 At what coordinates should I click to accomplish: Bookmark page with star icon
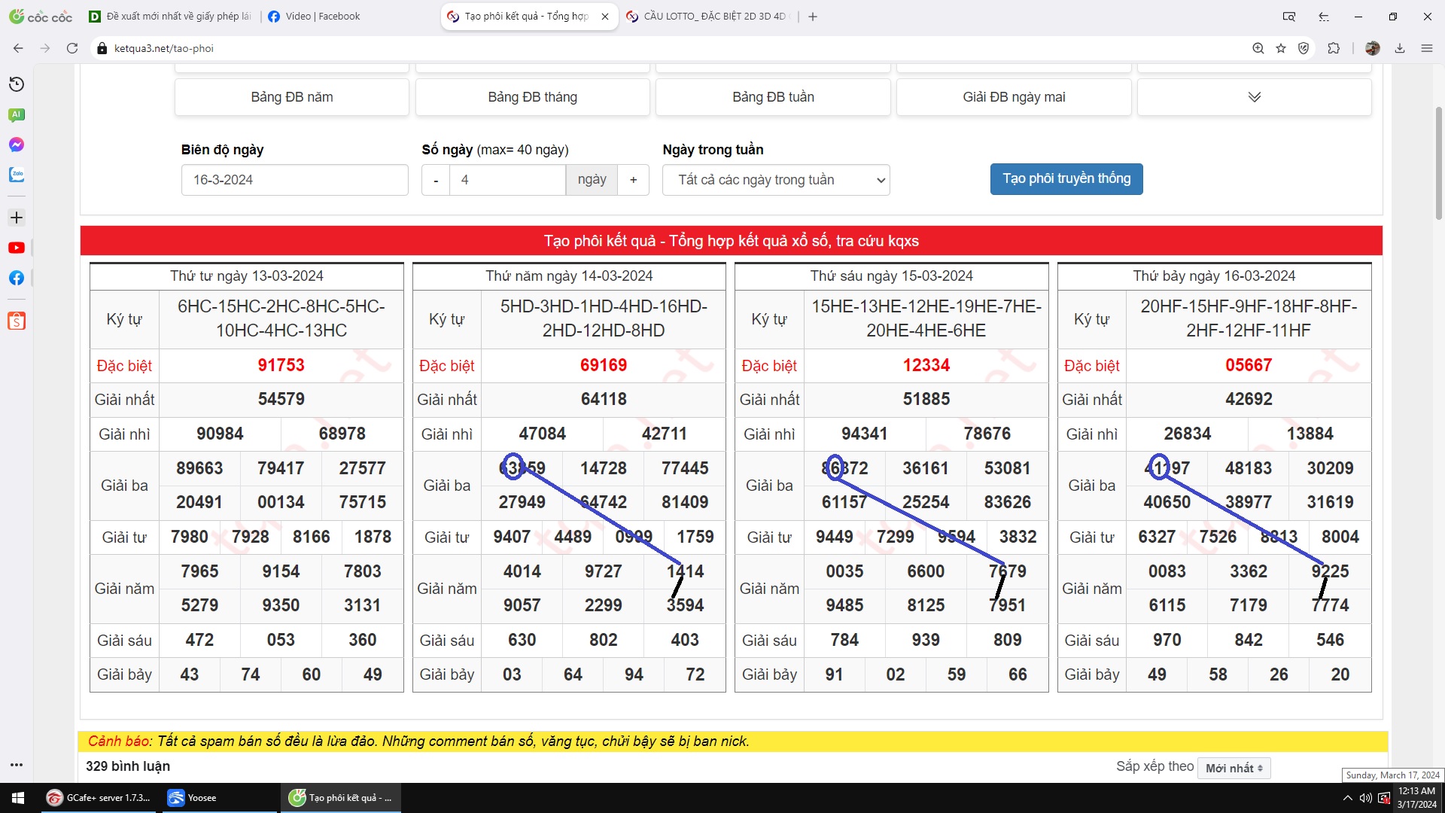[1281, 48]
